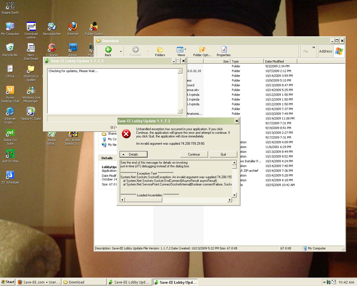Viewport: 357px width, 286px height.
Task: Expand hidden system tray icons
Action: point(324,282)
